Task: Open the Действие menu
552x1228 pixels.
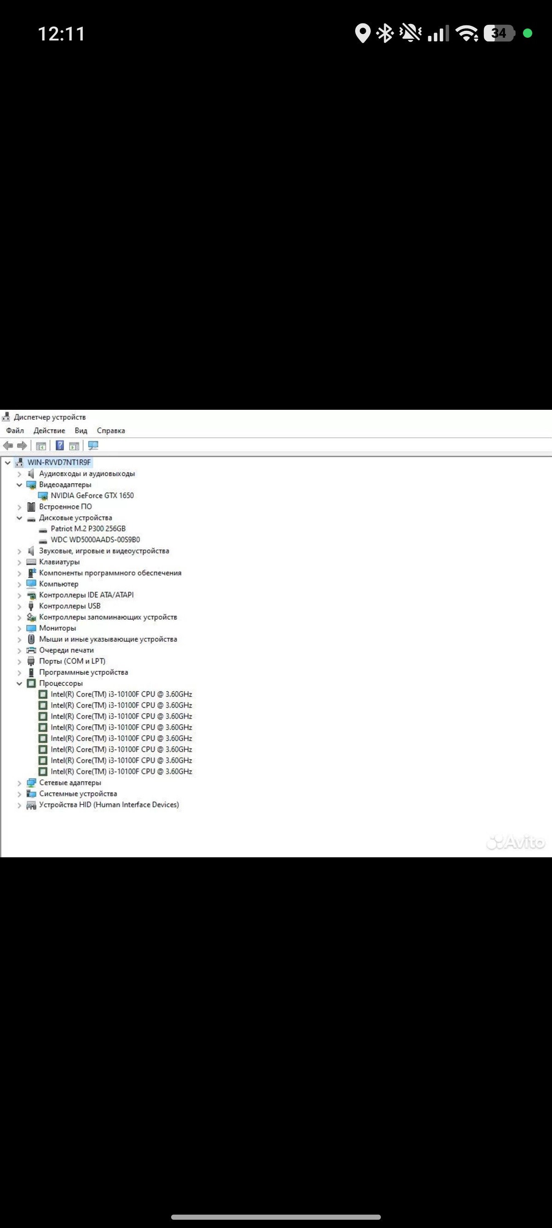Action: (49, 430)
